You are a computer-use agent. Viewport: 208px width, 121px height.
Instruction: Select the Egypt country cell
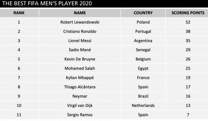coord(143,69)
